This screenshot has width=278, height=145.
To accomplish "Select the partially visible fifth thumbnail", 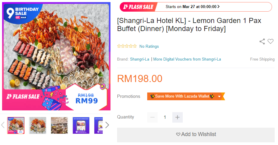I will coord(99,125).
